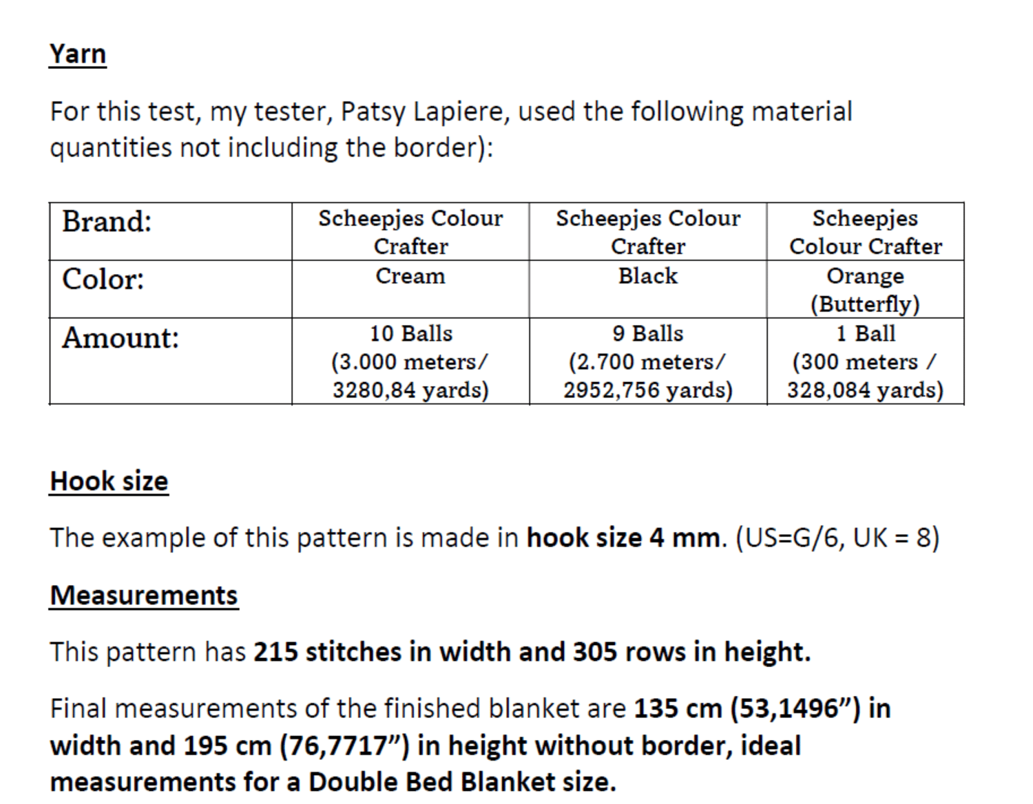Screen dimensions: 1033x804
Task: Select the "Orange (Butterfly)" color cell
Action: click(x=865, y=290)
